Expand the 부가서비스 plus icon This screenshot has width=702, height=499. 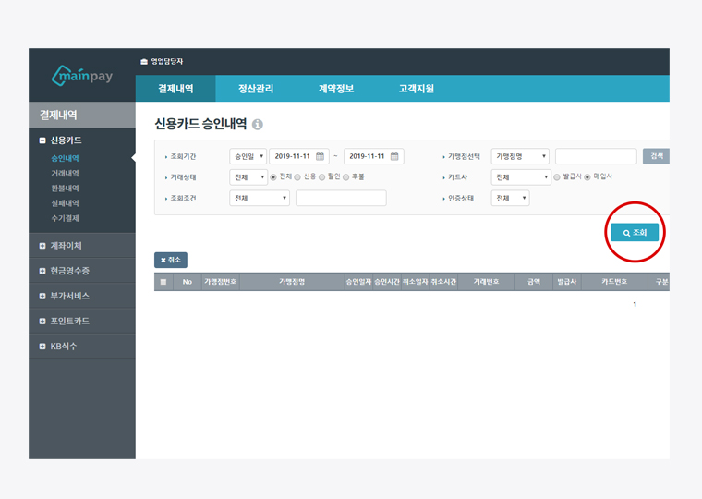tap(42, 296)
